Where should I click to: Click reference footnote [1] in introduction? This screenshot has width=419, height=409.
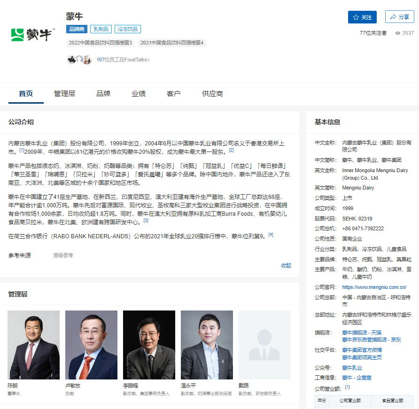click(22, 150)
